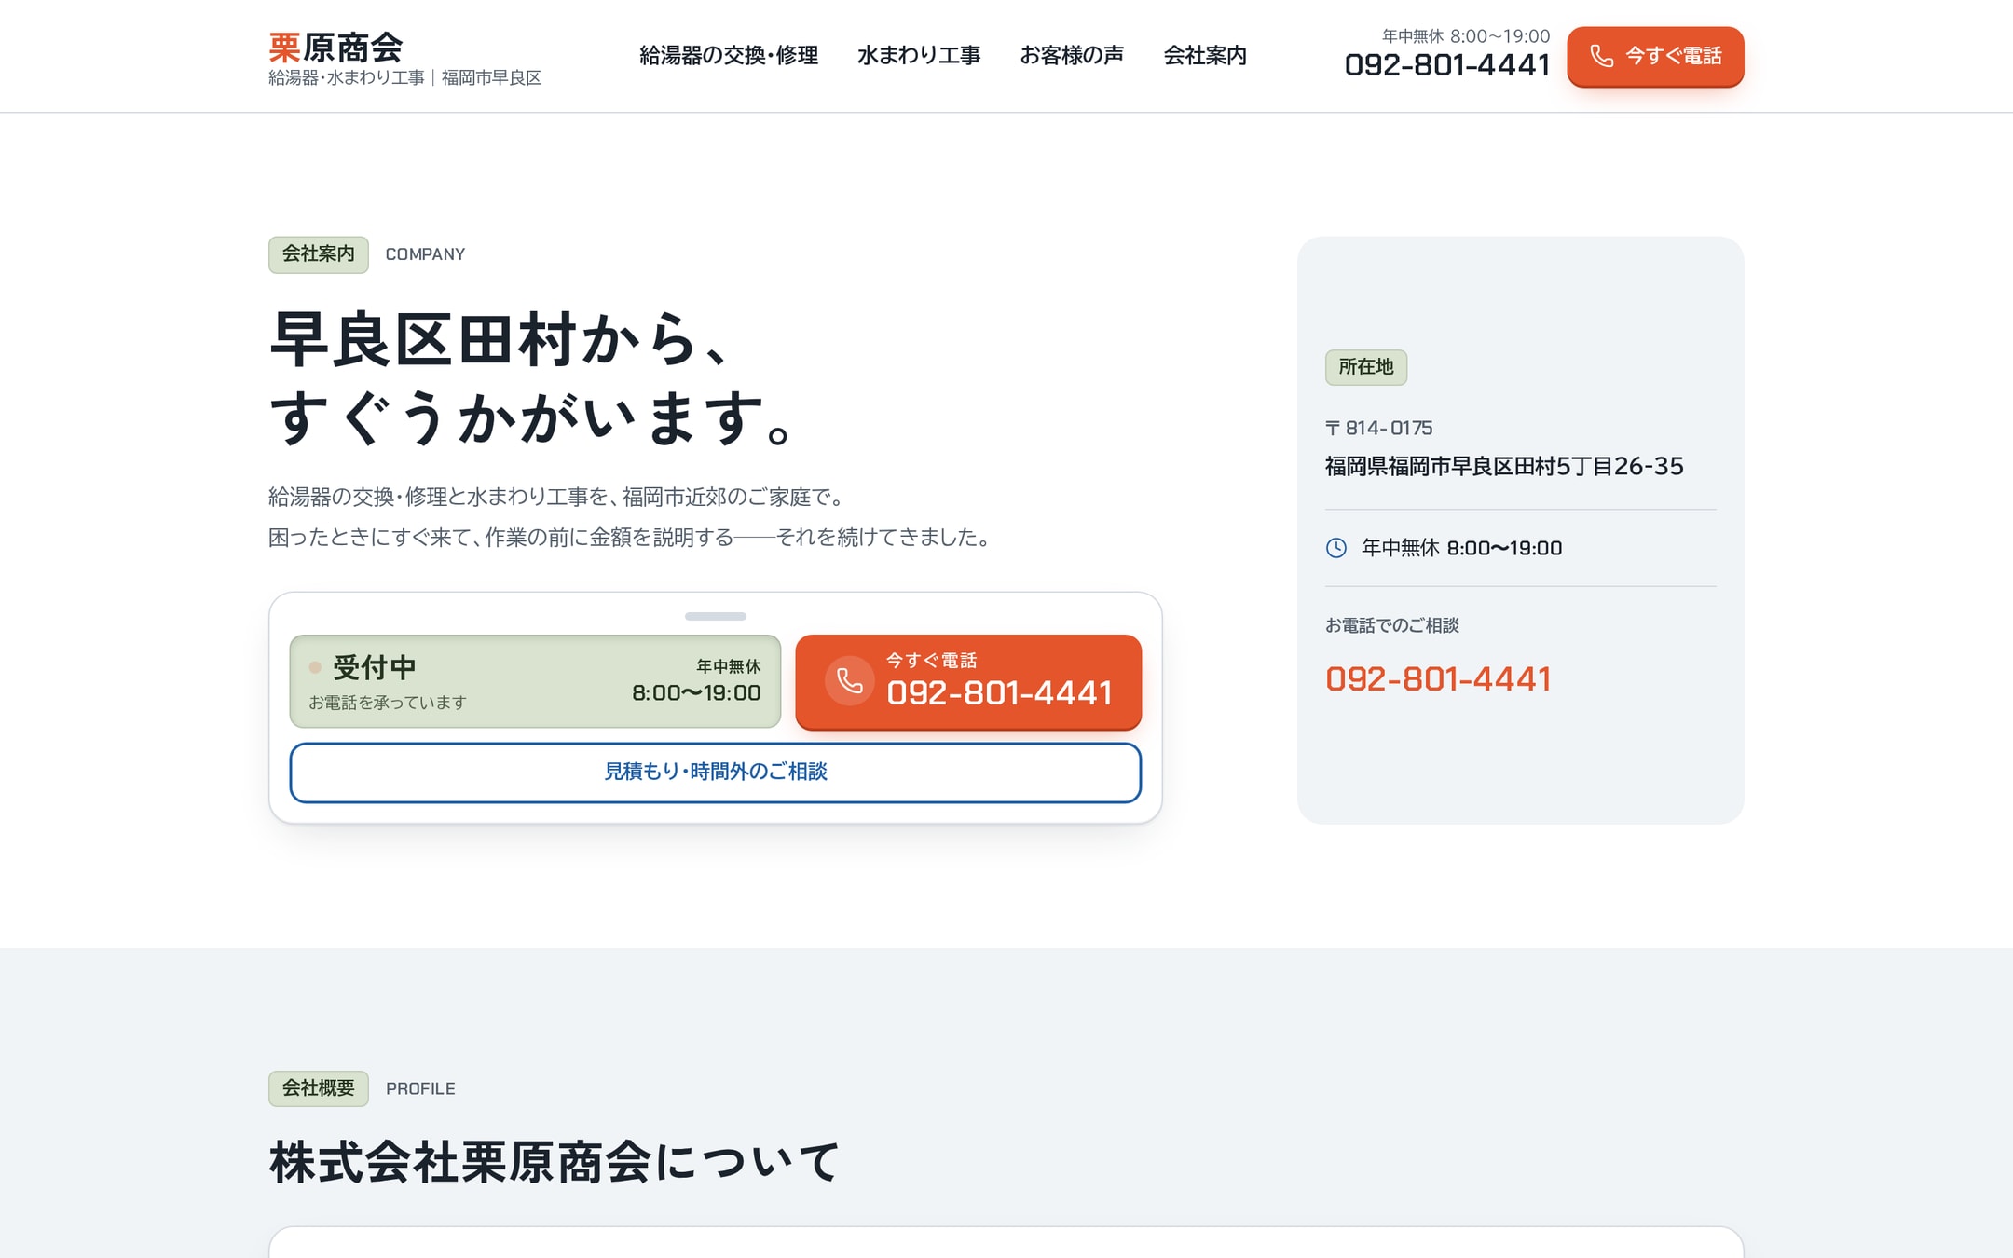Open 水まわり工事 menu item

pyautogui.click(x=919, y=56)
